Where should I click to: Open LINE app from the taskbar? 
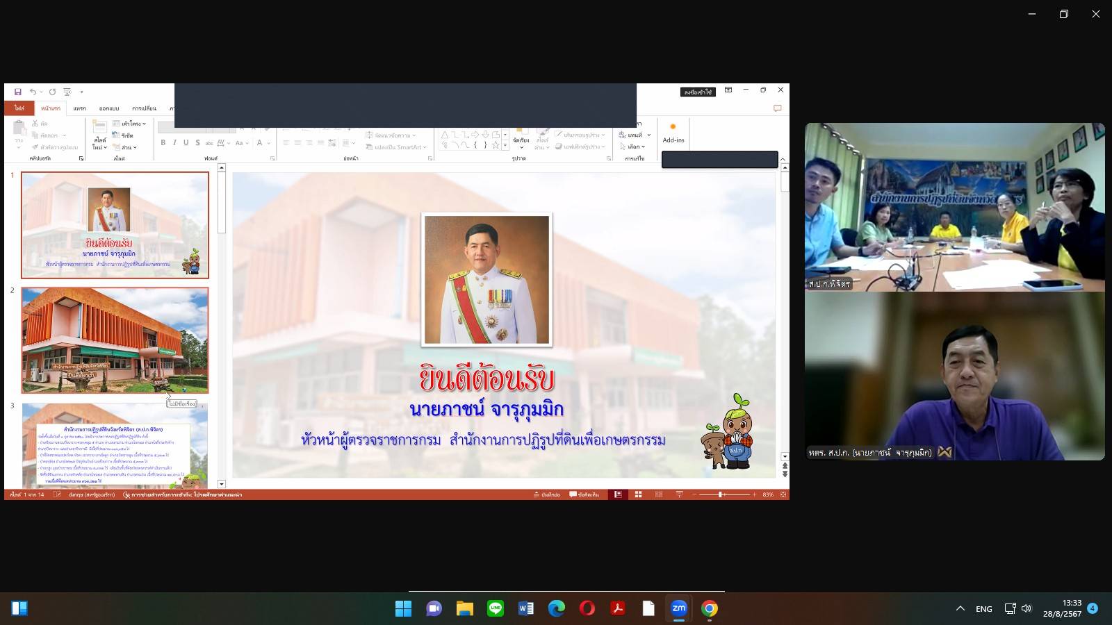tap(496, 608)
